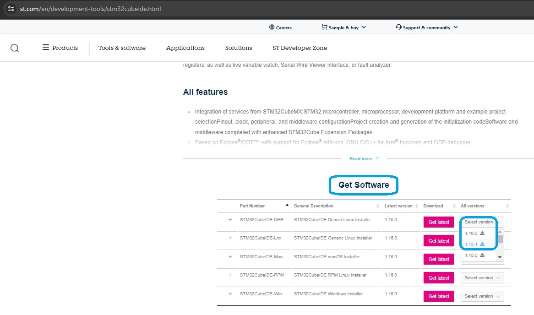Screen dimensions: 534x315
Task: Sort by Latest version column arrows
Action: pos(417,206)
